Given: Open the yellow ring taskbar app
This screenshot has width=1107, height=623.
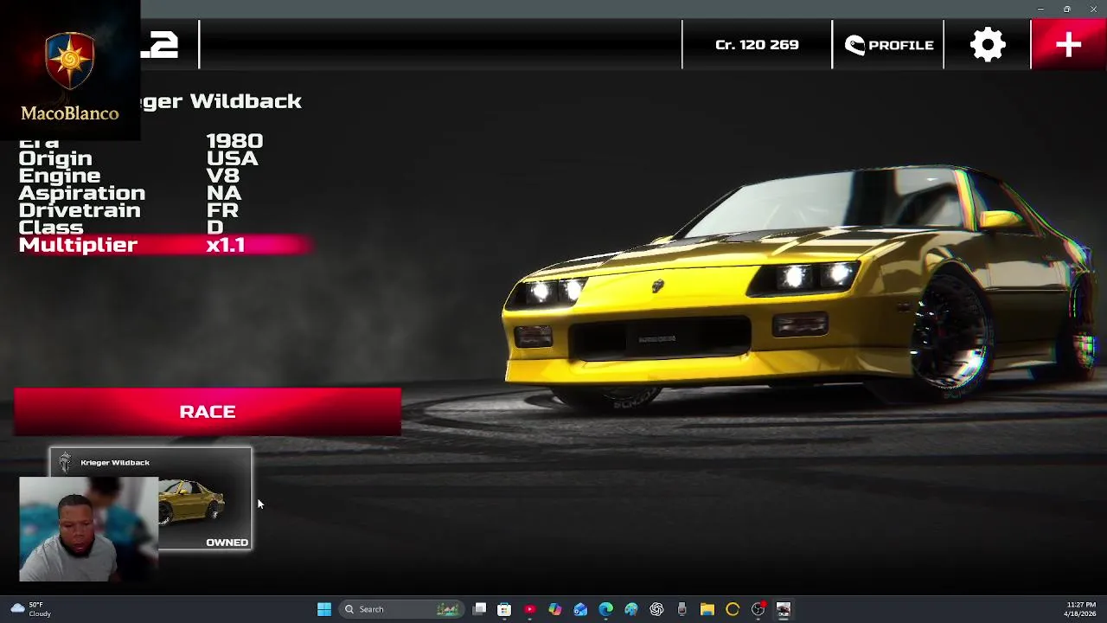Looking at the screenshot, I should click(733, 609).
